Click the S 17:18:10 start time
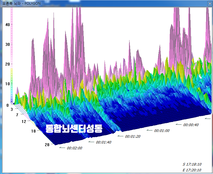 tap(192, 164)
